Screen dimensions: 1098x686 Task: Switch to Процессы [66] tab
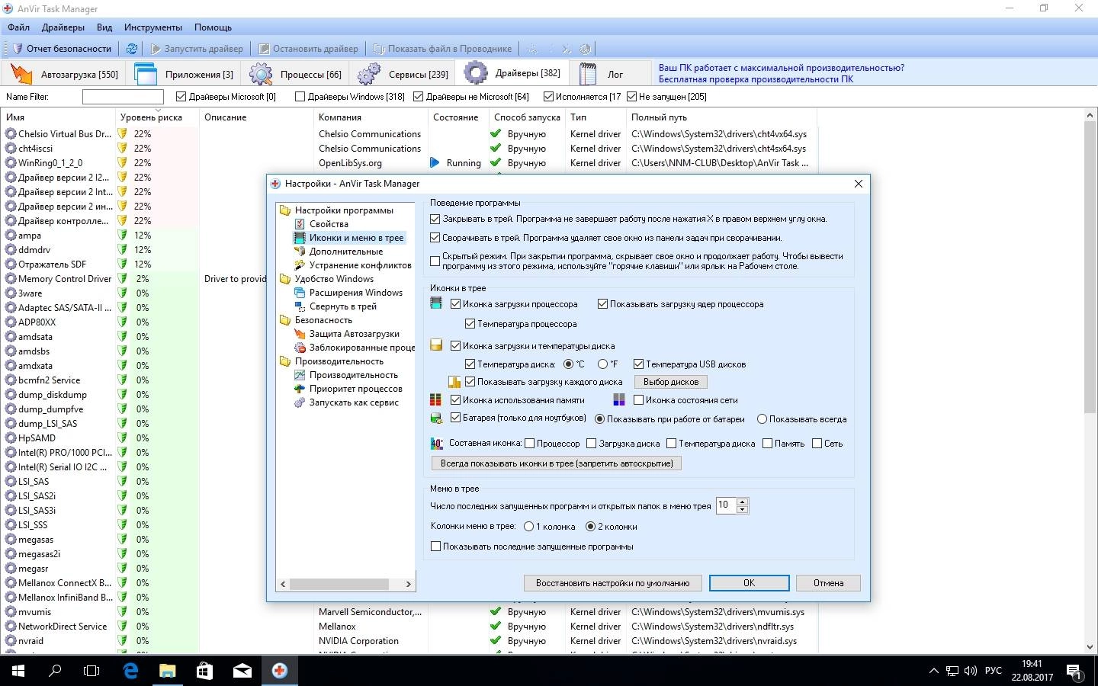click(296, 74)
